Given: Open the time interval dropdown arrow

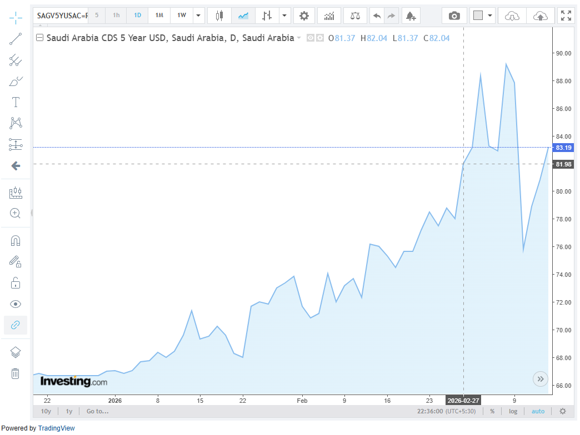Looking at the screenshot, I should (x=198, y=16).
